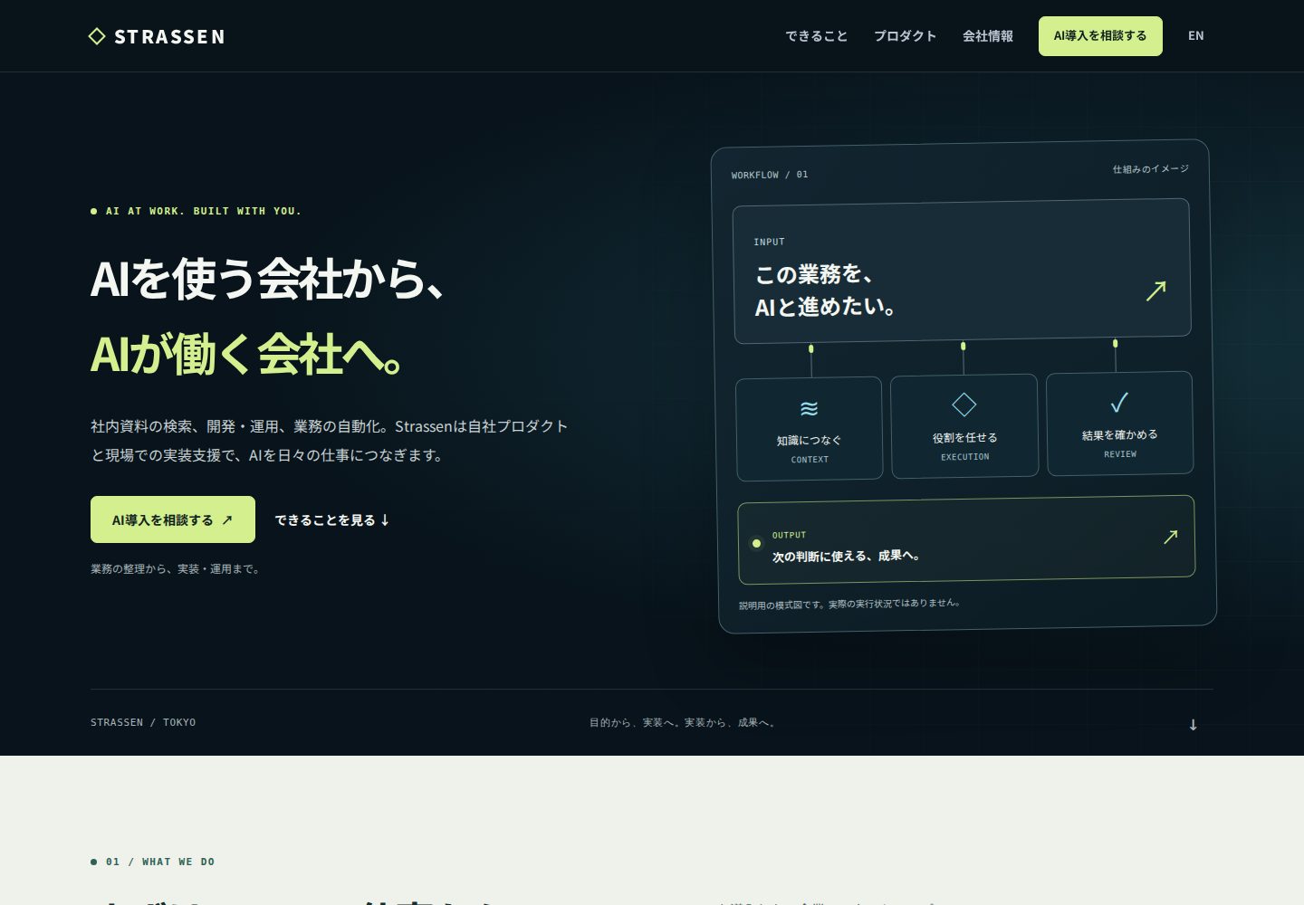Click the arrow icon in OUTPUT card

point(1170,537)
